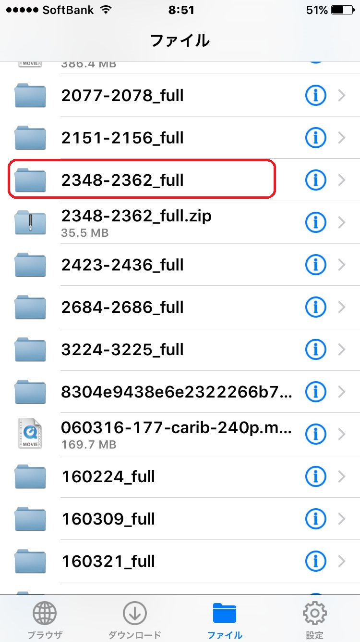Tap the QuickTime movie file icon
Viewport: 360px width, 642px height.
click(30, 434)
